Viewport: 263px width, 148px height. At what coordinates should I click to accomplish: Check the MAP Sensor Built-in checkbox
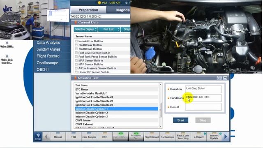76,60
